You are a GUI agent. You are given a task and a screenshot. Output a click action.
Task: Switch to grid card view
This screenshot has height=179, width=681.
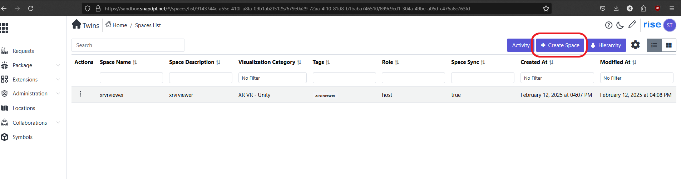[x=669, y=45]
